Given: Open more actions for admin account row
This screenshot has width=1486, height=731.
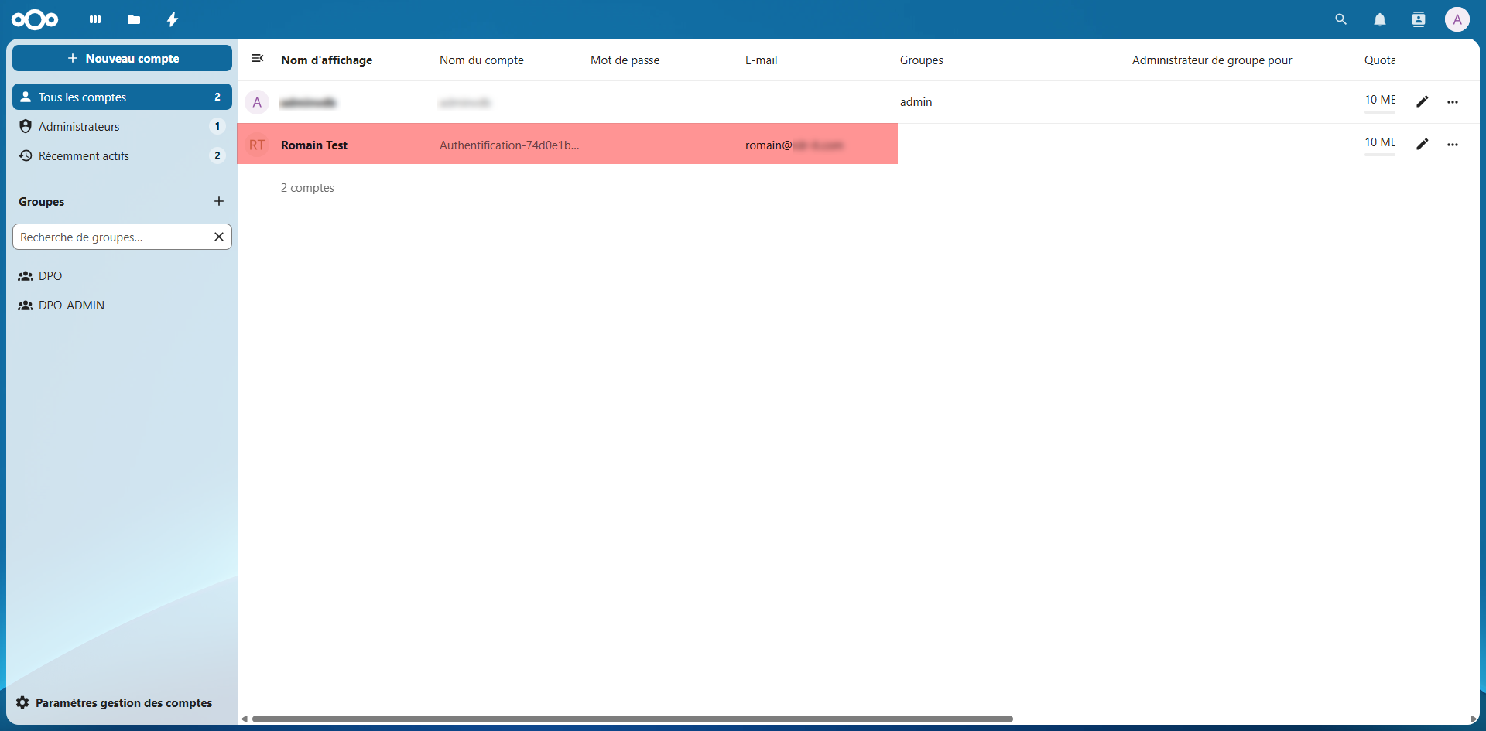Looking at the screenshot, I should (1453, 102).
